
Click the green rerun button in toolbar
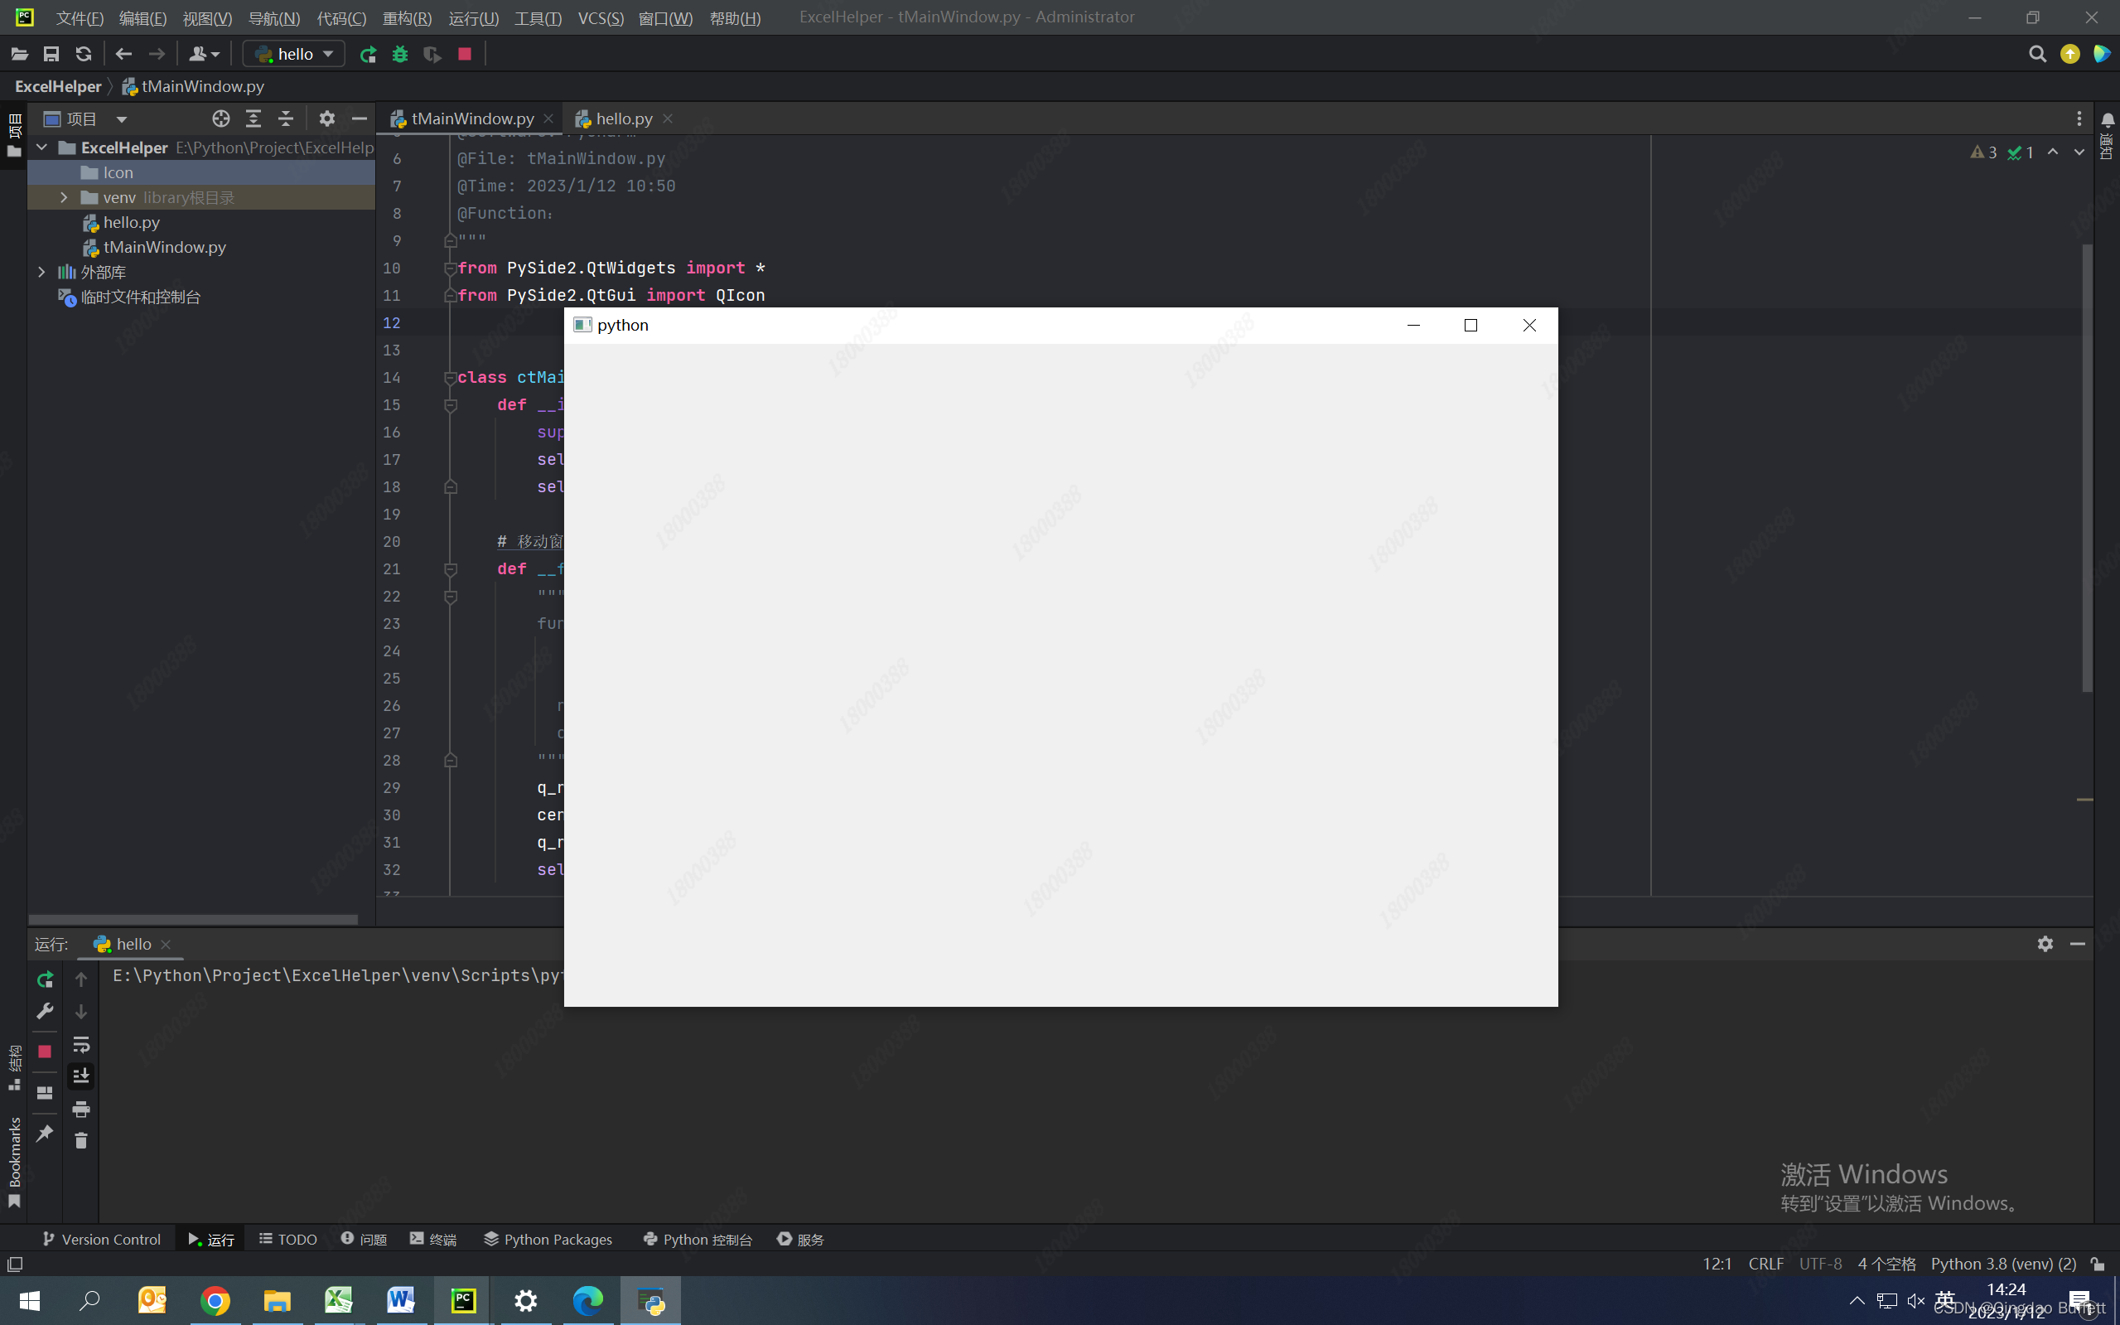[368, 55]
